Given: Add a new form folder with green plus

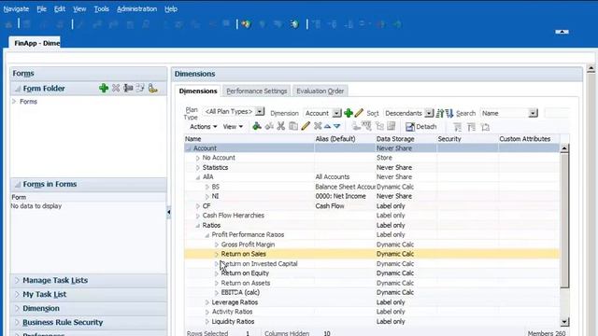Looking at the screenshot, I should click(104, 89).
